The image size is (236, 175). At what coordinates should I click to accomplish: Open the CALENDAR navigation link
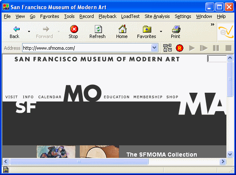pyautogui.click(x=50, y=97)
